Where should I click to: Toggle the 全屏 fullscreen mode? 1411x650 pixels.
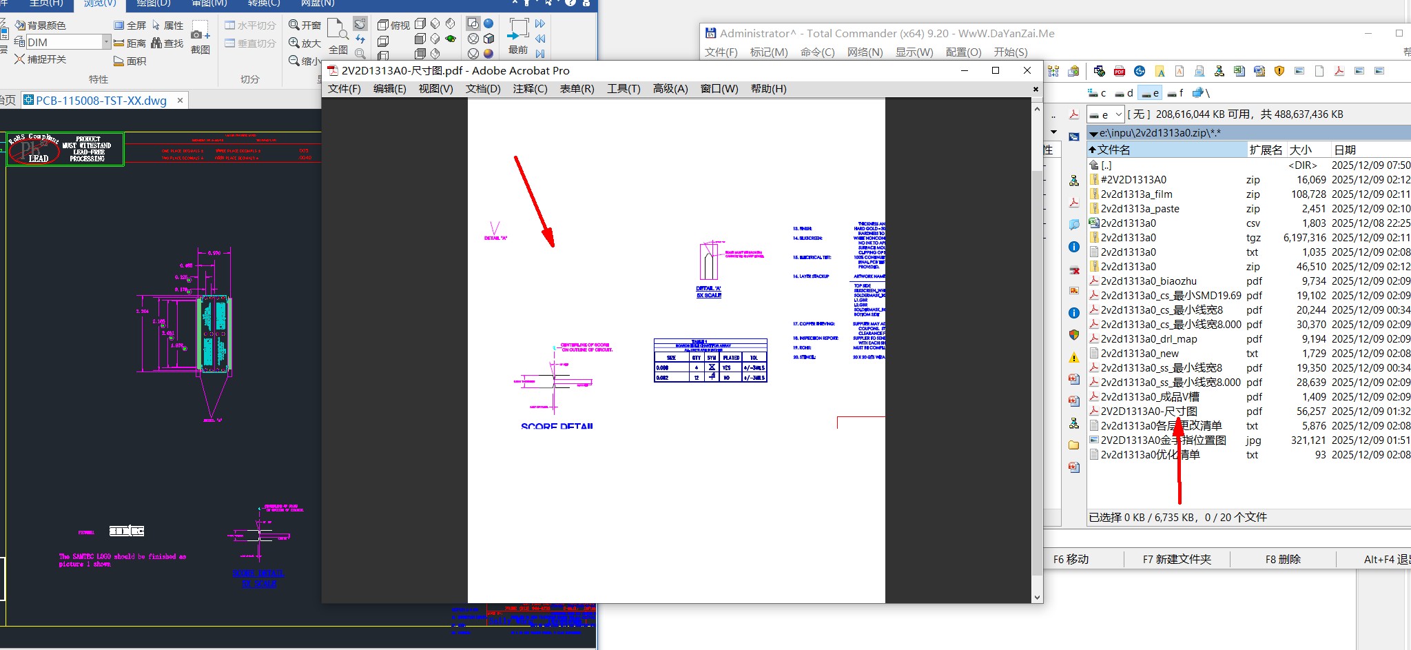[130, 26]
